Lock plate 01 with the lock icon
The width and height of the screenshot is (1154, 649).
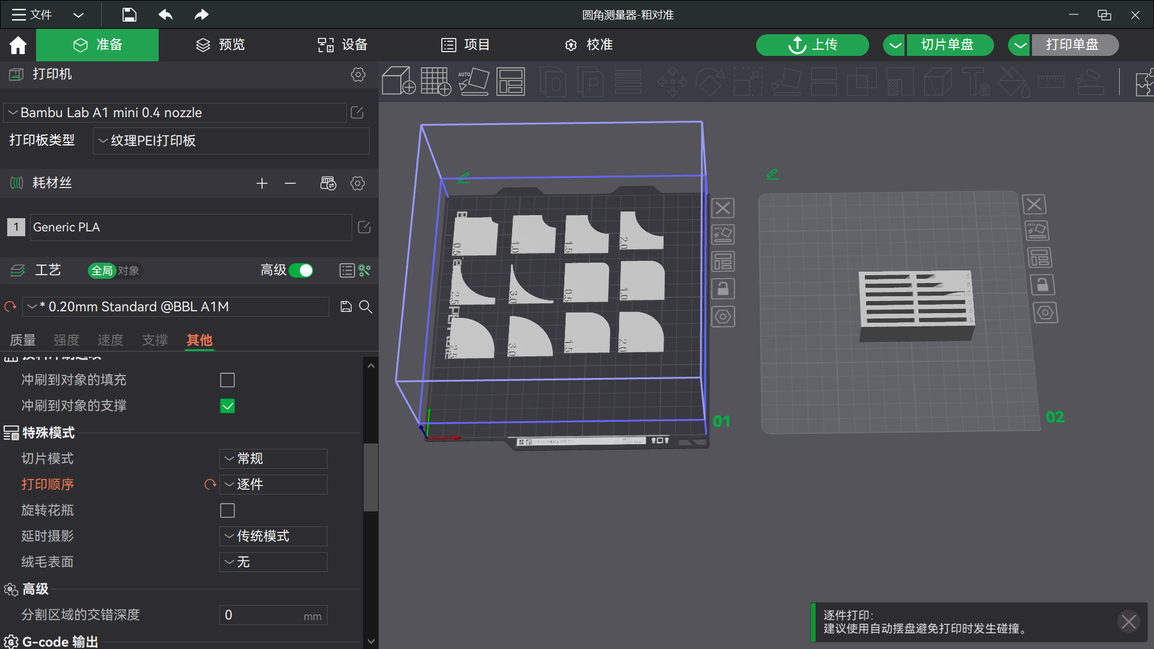[723, 289]
